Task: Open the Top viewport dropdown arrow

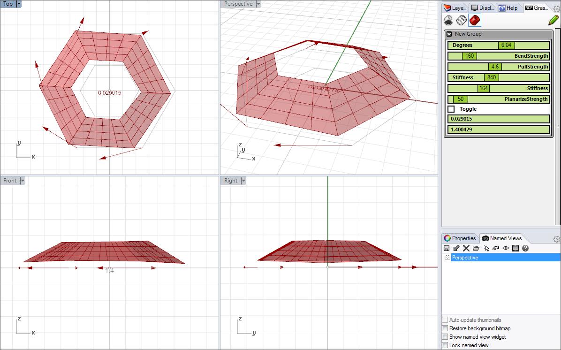Action: coord(19,4)
